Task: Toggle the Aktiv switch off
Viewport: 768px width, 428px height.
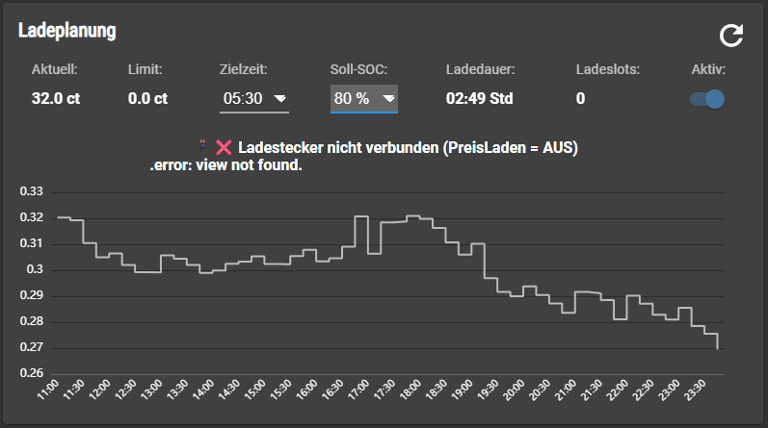Action: 708,99
